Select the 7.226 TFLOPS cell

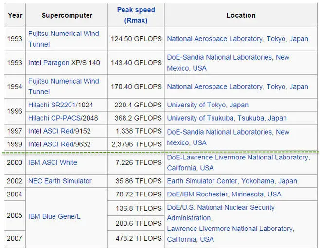[x=136, y=163]
